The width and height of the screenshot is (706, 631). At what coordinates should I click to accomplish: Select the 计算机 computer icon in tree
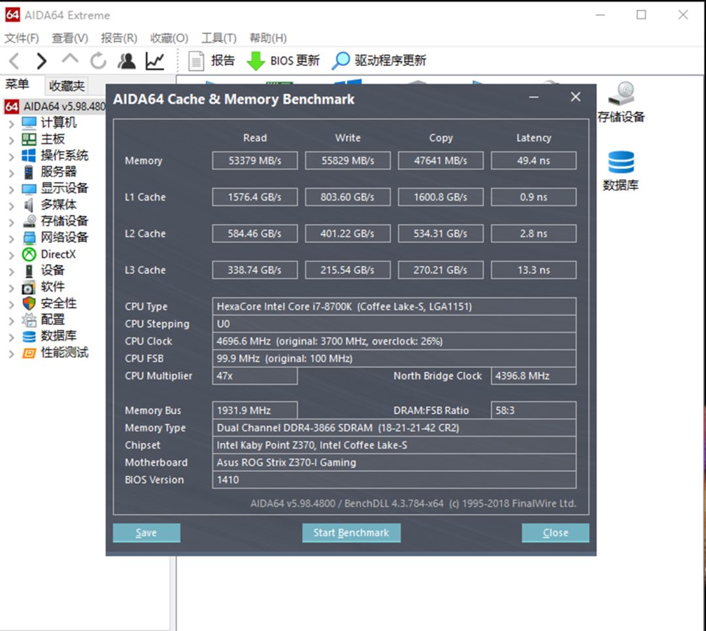[29, 122]
